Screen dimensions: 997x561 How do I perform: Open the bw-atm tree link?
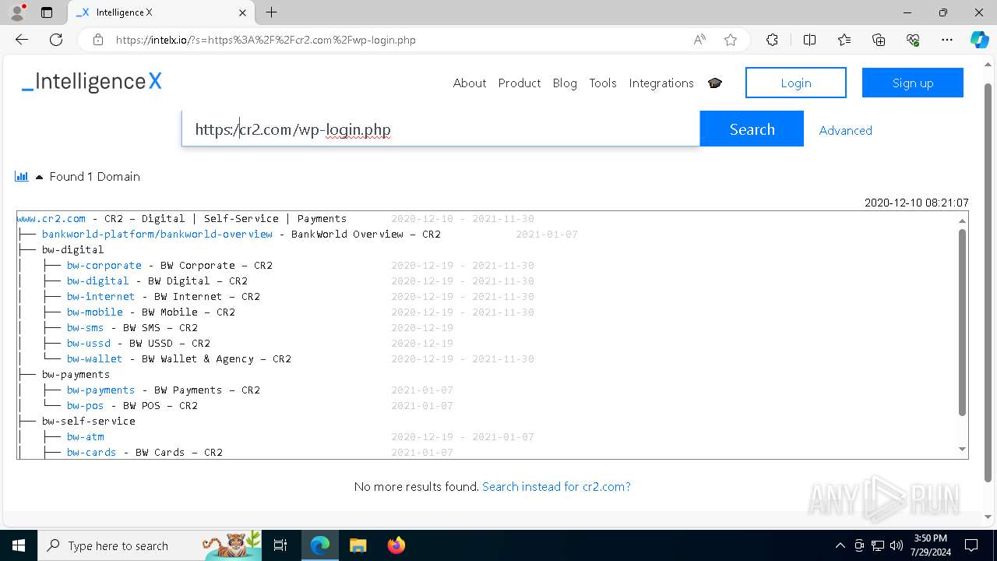pos(86,437)
